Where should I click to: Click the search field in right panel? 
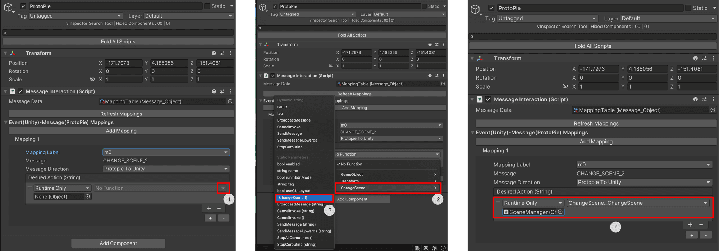(593, 37)
